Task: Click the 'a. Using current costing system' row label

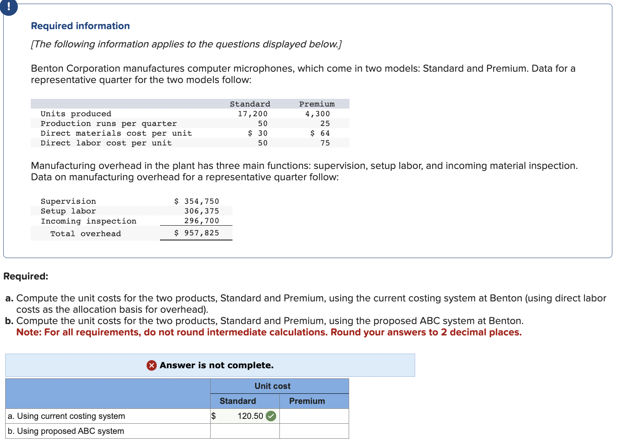Action: coord(66,416)
